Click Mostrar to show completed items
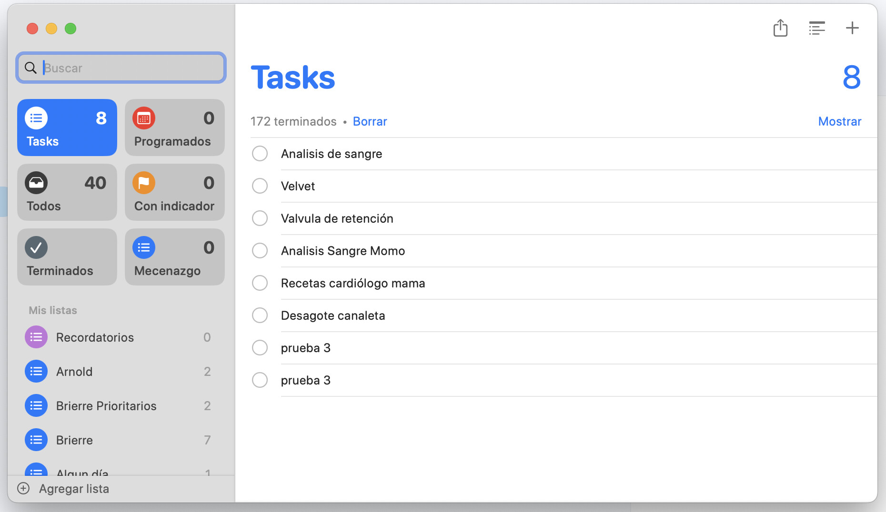 click(839, 121)
